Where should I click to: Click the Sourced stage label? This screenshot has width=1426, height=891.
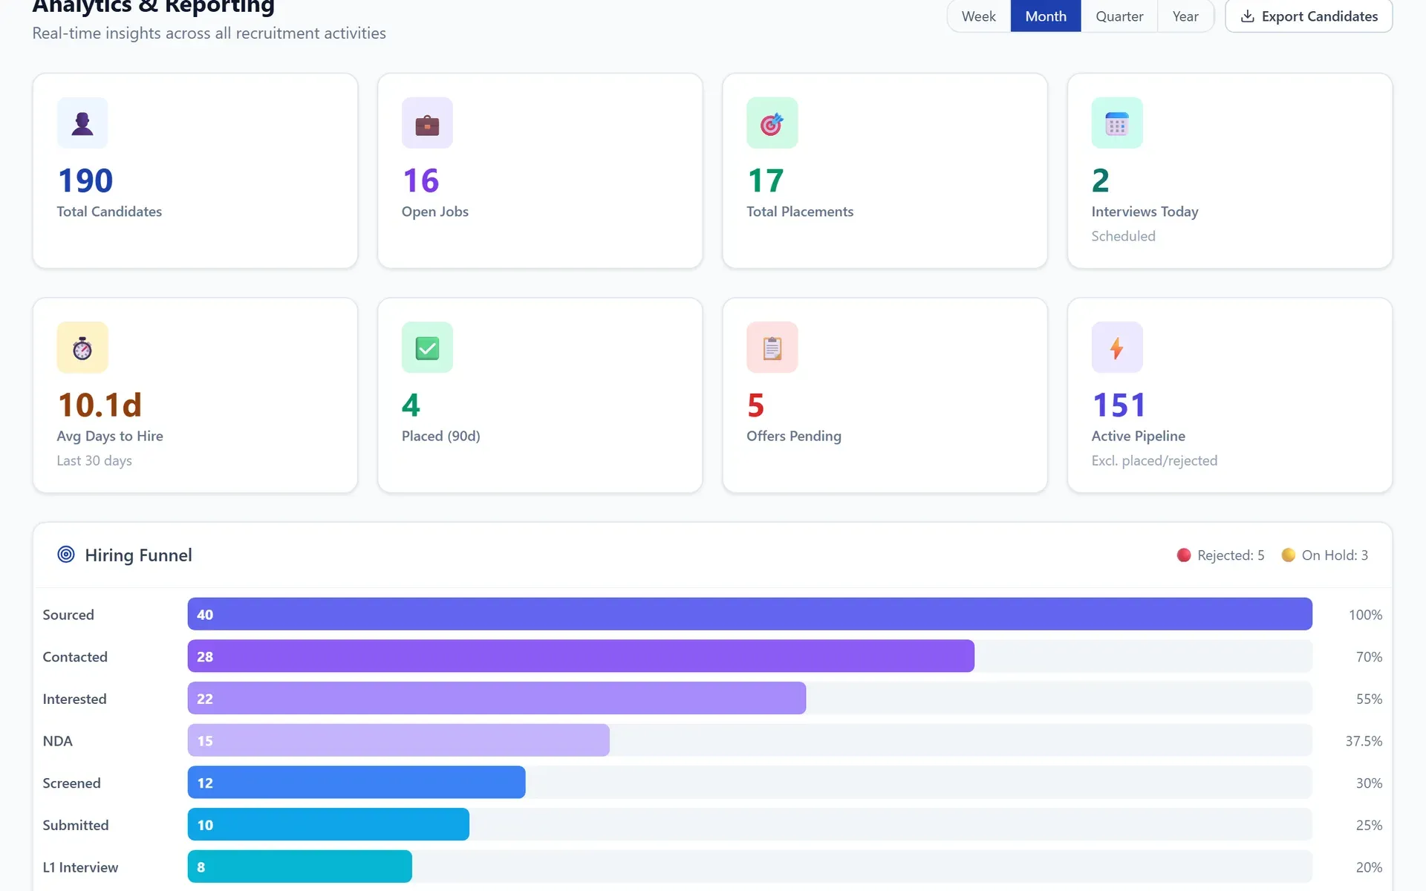click(x=68, y=615)
